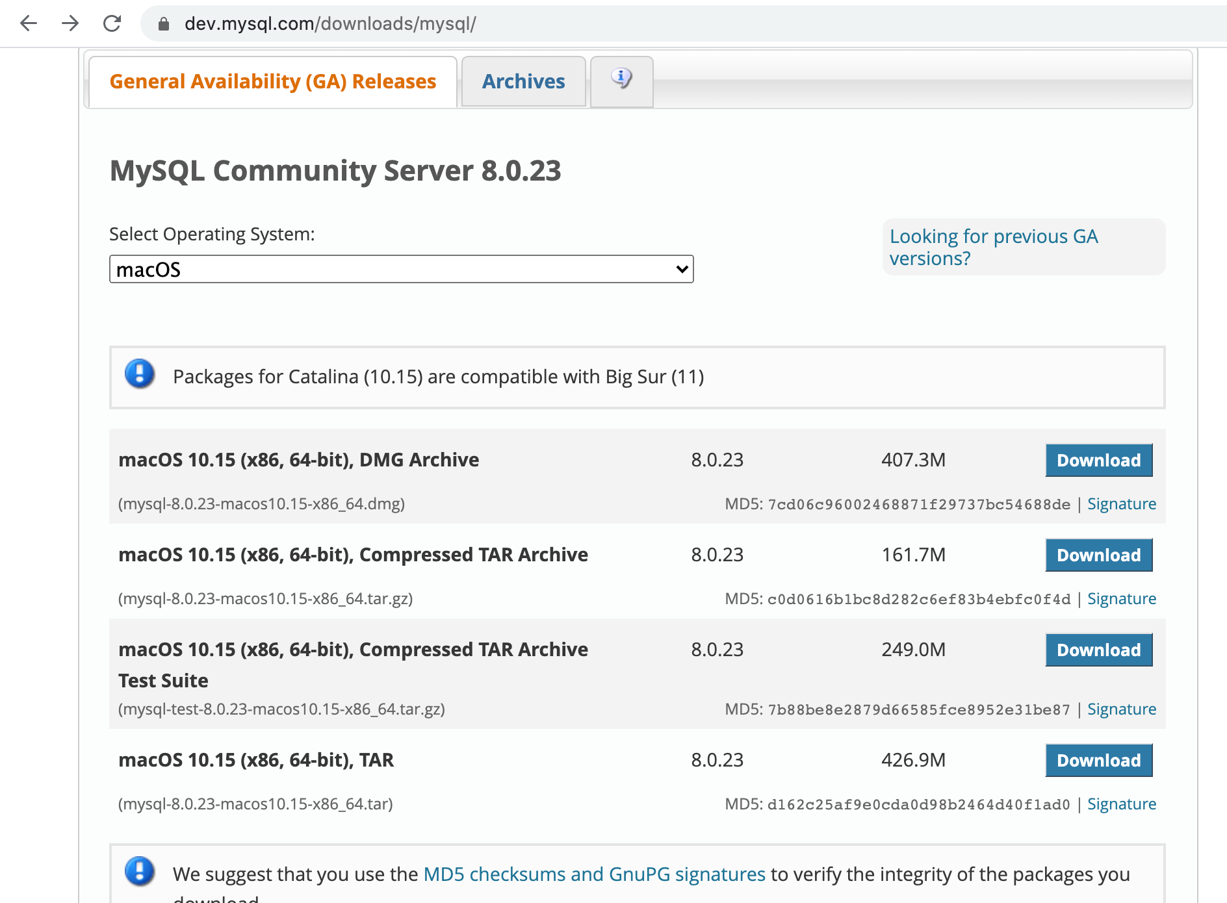1227x903 pixels.
Task: Download the DMG Archive package
Action: pos(1099,460)
